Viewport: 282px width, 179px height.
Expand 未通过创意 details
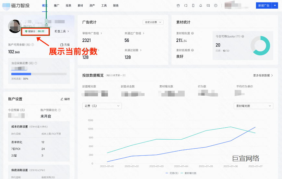[x=133, y=50]
